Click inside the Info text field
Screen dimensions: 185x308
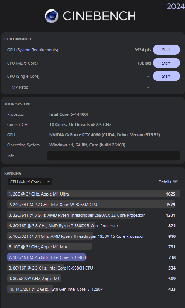[113, 156]
